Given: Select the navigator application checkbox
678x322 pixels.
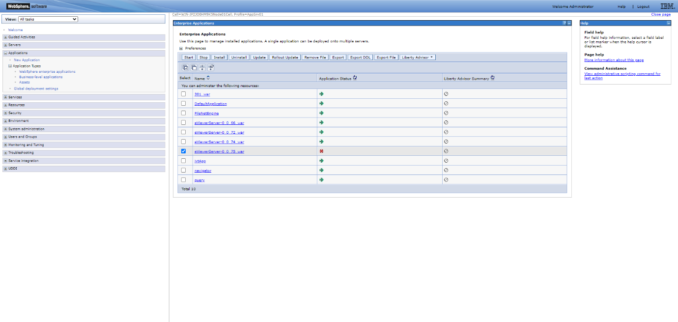Looking at the screenshot, I should click(x=183, y=170).
